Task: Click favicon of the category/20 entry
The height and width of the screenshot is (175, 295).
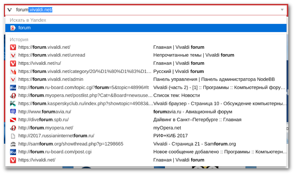Action: (x=13, y=71)
